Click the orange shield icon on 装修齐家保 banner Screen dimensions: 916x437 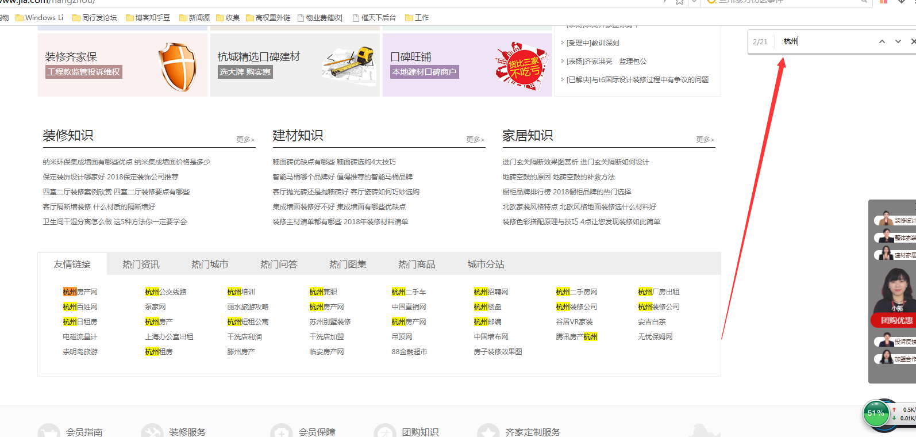(x=178, y=67)
